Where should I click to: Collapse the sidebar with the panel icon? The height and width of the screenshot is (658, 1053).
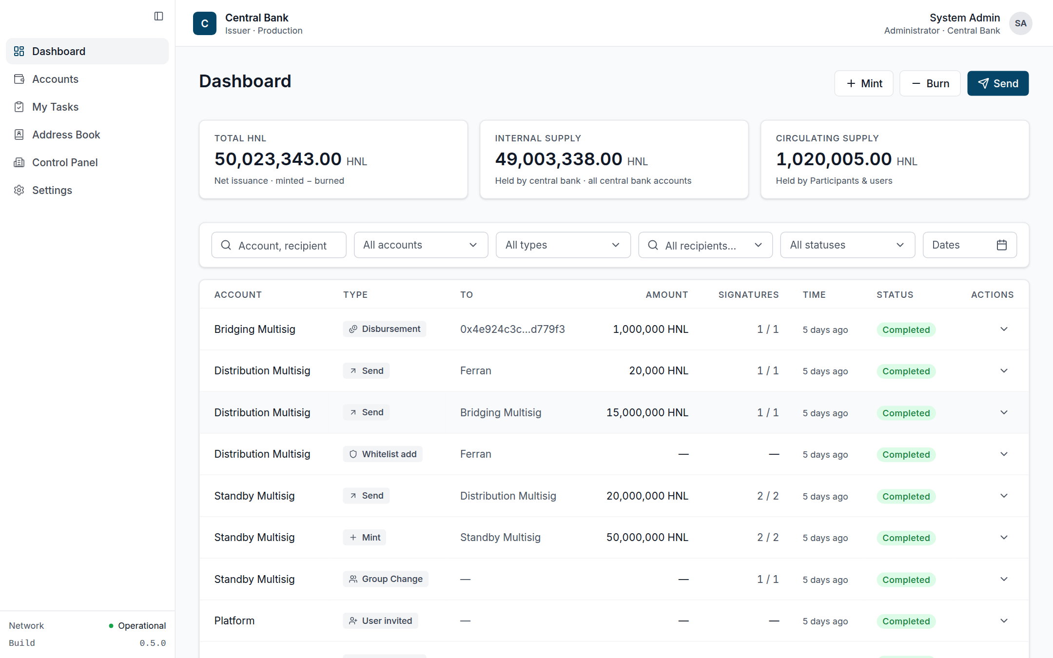(158, 16)
